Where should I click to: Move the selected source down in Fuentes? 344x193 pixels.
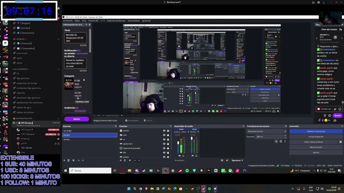(x=139, y=160)
